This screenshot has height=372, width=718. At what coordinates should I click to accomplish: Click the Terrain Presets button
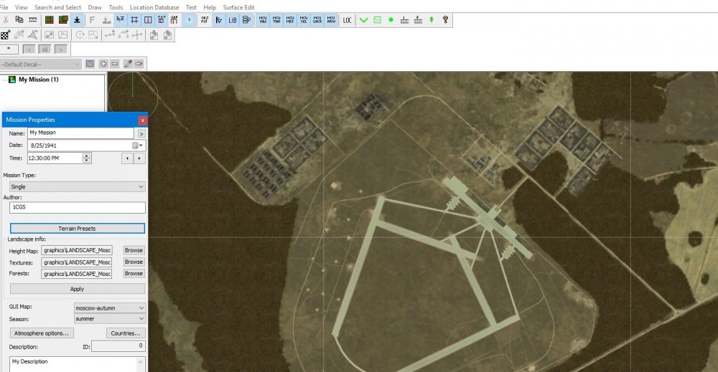77,229
